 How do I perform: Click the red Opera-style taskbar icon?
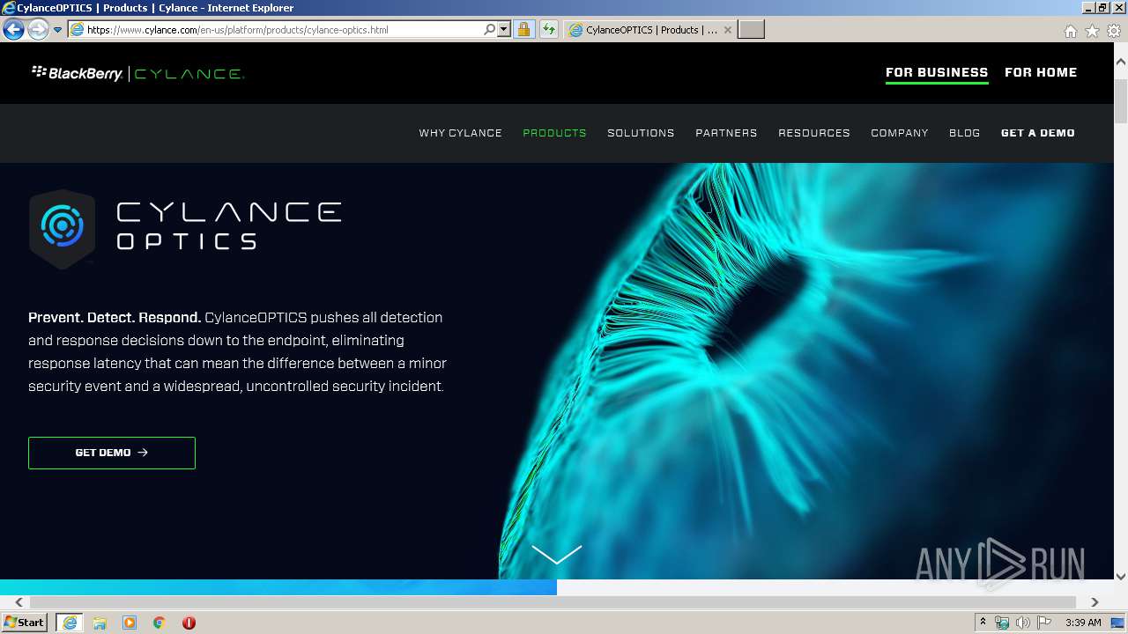tap(189, 623)
